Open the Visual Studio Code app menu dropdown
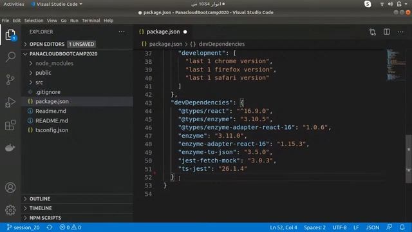The width and height of the screenshot is (412, 232). pyautogui.click(x=57, y=5)
